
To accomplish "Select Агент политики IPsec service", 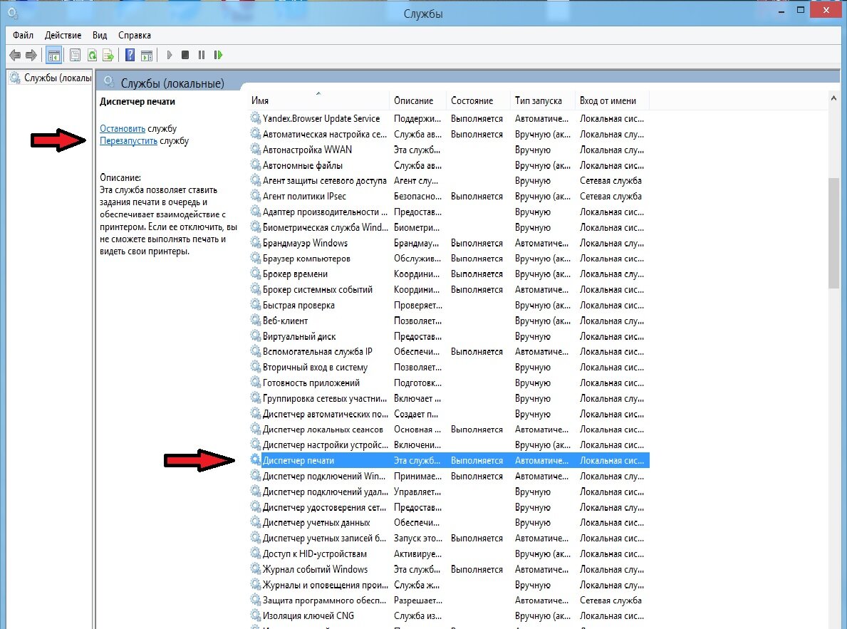I will click(449, 196).
